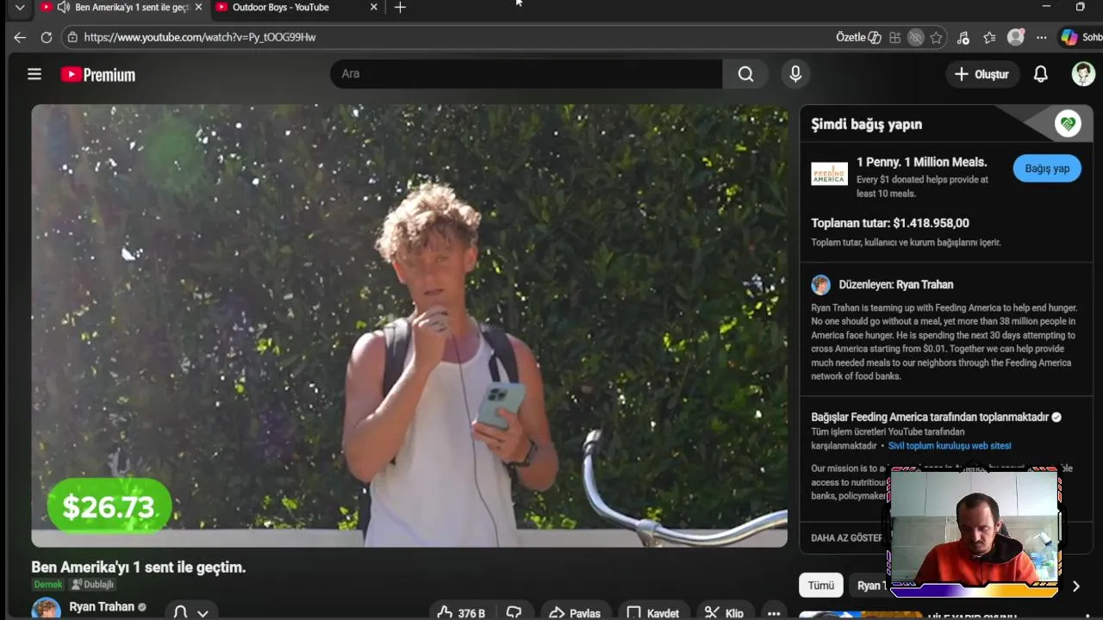Screen dimensions: 1103x620
Task: Close the Outdoor Boys tab
Action: click(373, 7)
